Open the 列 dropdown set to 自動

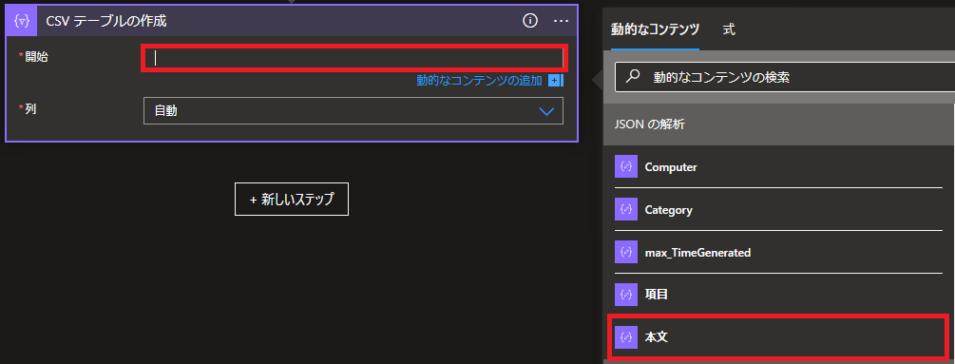[353, 111]
